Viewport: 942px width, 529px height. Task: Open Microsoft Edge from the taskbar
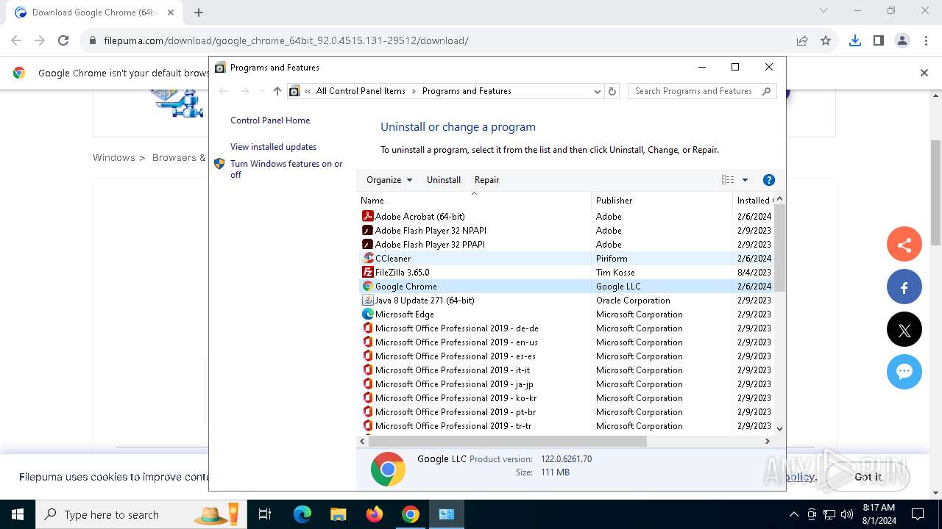tap(302, 514)
